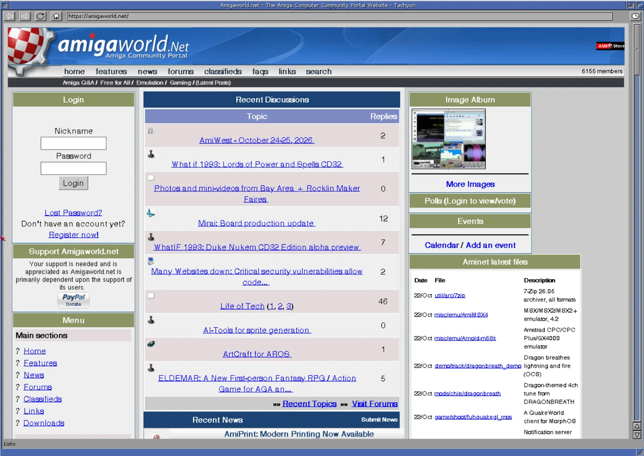
Task: Open the Lost Password? link
Action: coord(74,213)
